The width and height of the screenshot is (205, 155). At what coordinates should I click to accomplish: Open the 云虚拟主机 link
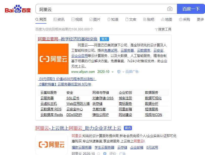[49, 104]
